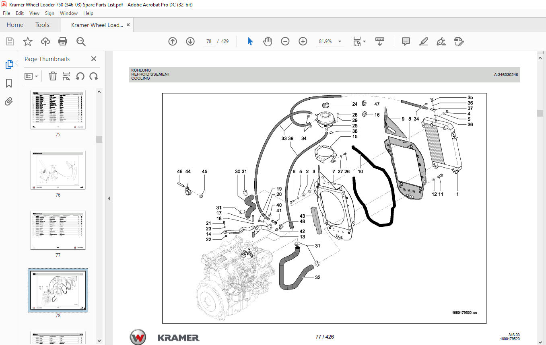Click the 1000179520.iso diagram label
Screen dimensions: 546x345
tap(465, 312)
